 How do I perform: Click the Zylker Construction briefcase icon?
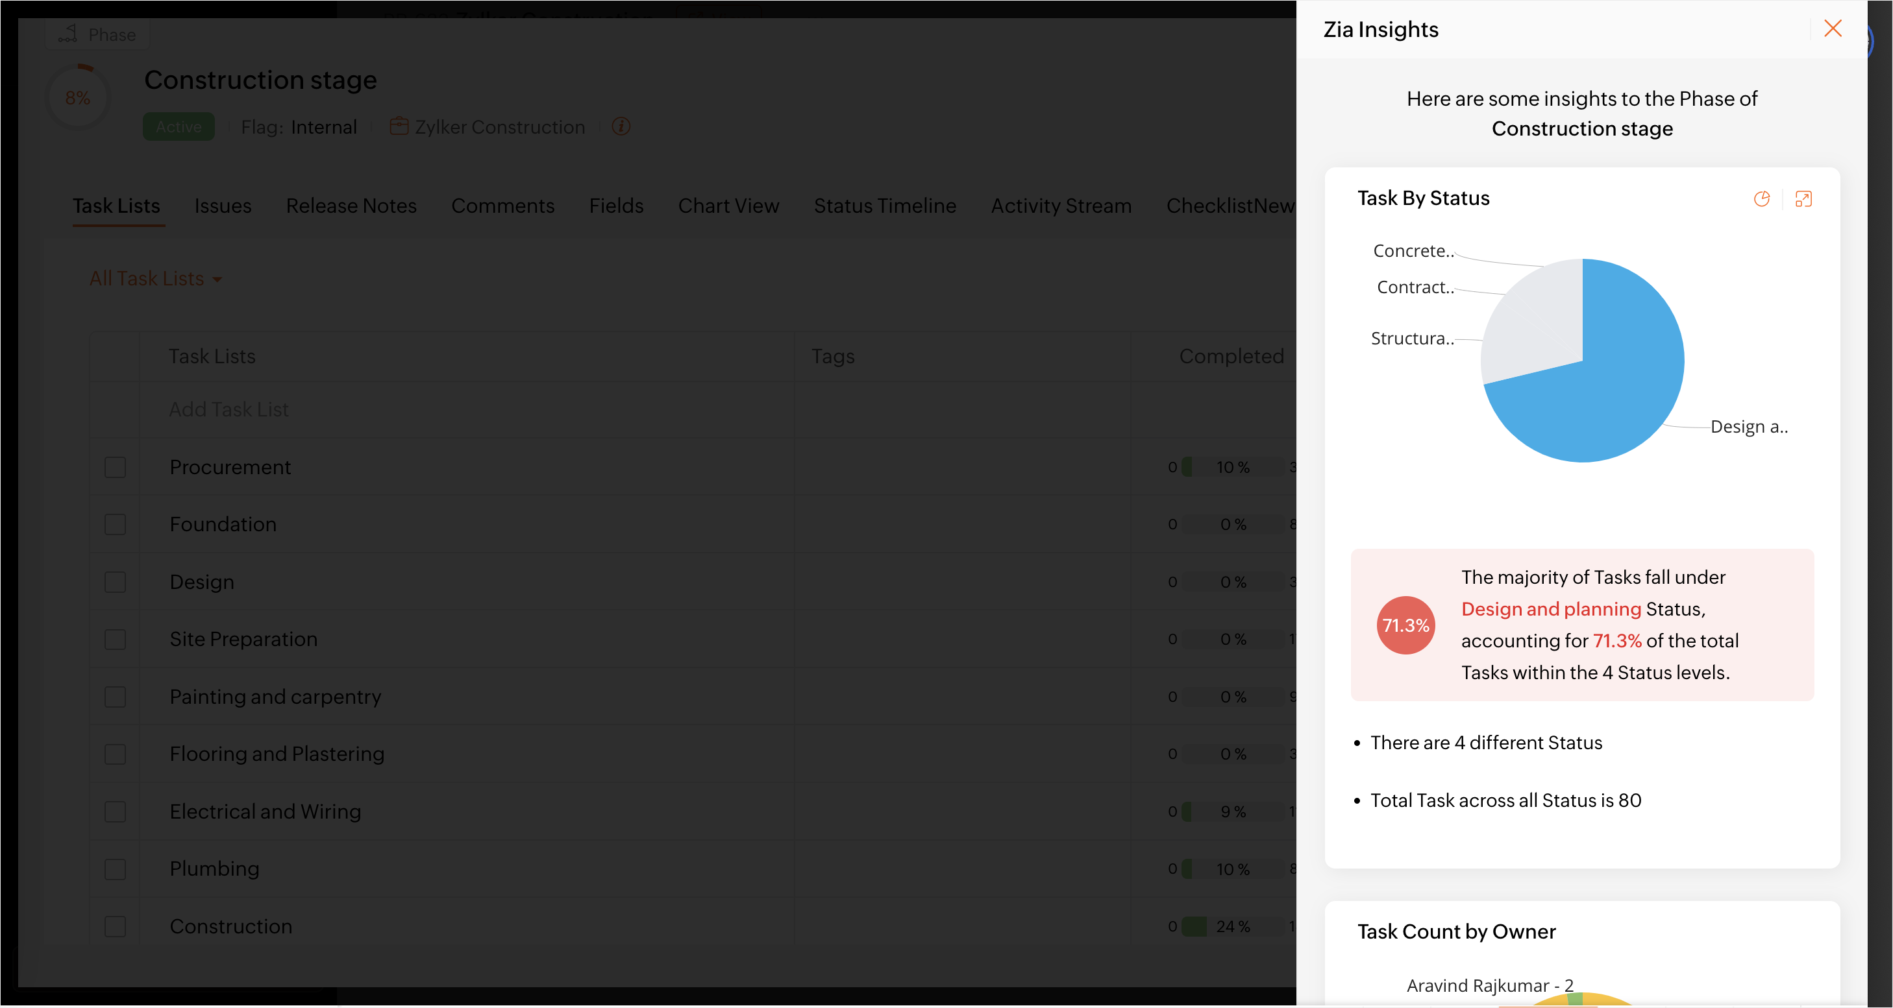pos(399,126)
